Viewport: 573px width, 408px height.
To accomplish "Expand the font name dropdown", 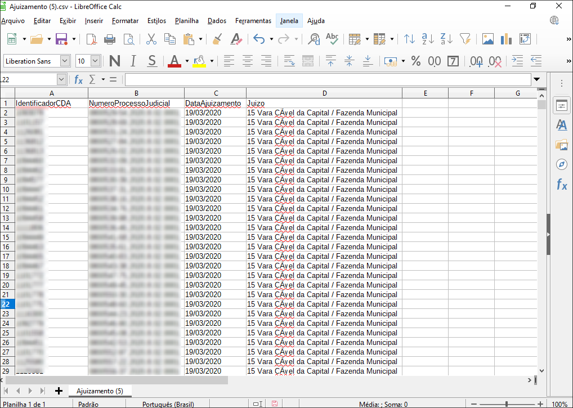I will tap(65, 61).
